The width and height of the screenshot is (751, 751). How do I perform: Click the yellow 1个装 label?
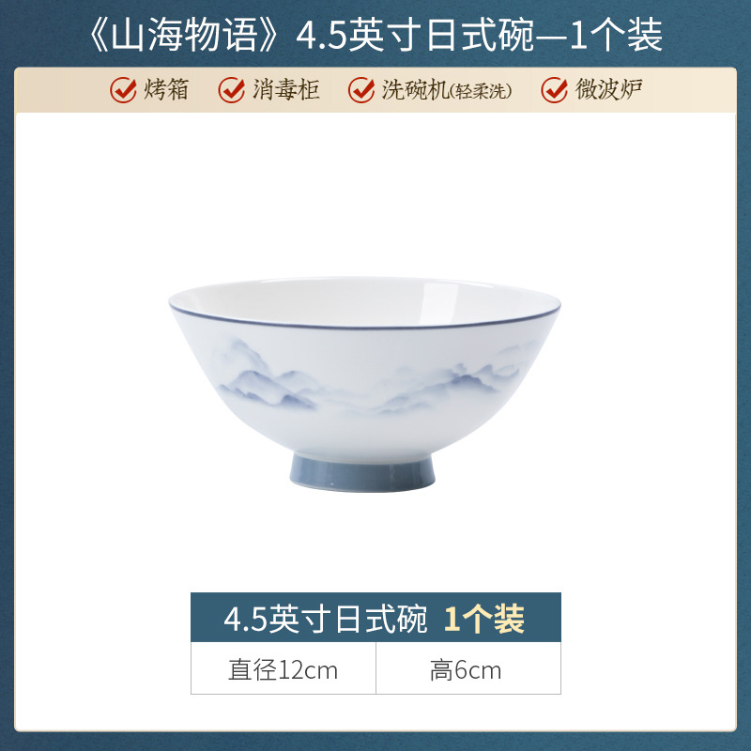484,619
